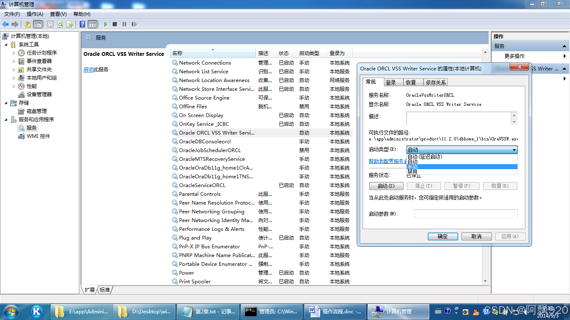Expand the 任务计划程序 tree node
The height and width of the screenshot is (320, 570).
tap(14, 53)
